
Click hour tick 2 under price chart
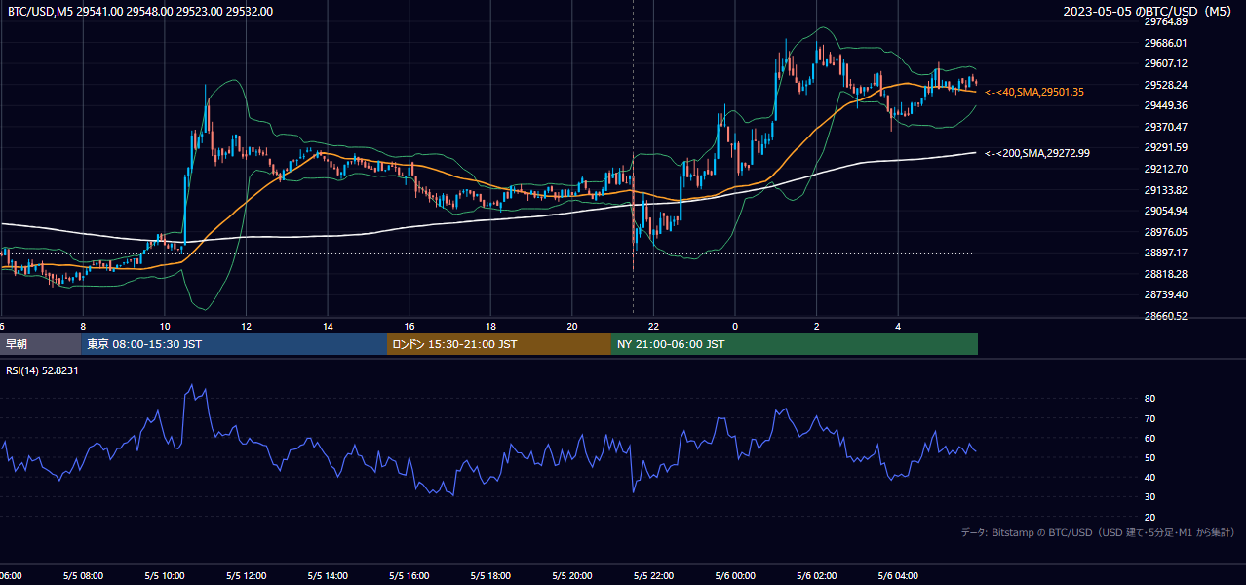click(817, 327)
